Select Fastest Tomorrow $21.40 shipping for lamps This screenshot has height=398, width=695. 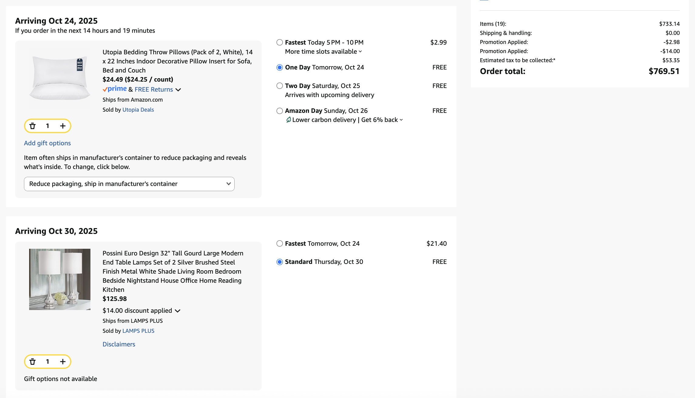pyautogui.click(x=280, y=244)
